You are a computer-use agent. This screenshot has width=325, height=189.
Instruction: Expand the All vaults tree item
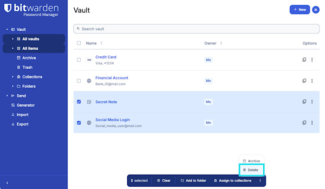[x=13, y=39]
